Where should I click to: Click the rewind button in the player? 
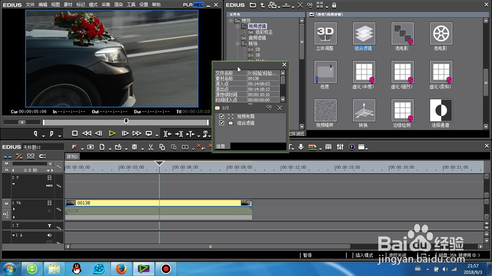pyautogui.click(x=87, y=134)
